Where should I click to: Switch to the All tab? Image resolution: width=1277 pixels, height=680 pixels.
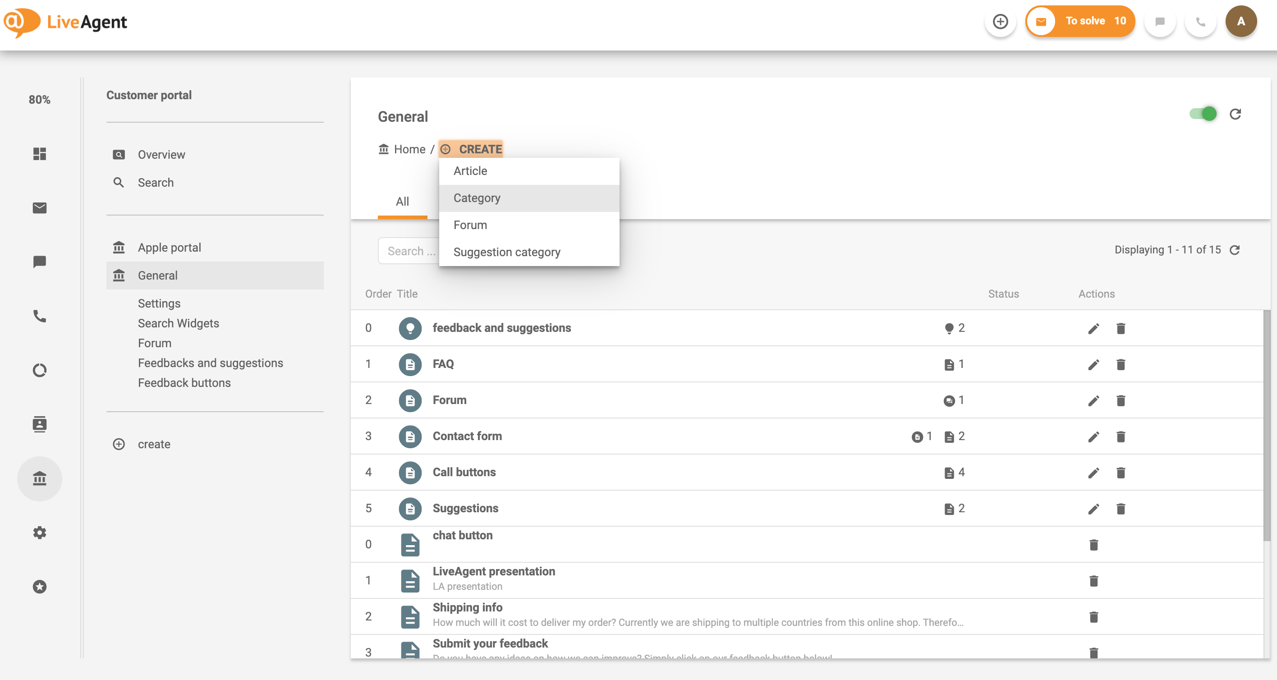pos(402,201)
